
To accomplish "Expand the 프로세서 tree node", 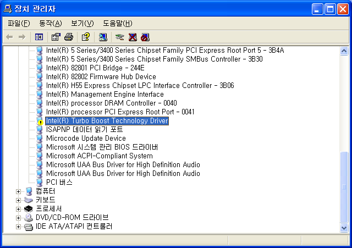I will click(18, 209).
